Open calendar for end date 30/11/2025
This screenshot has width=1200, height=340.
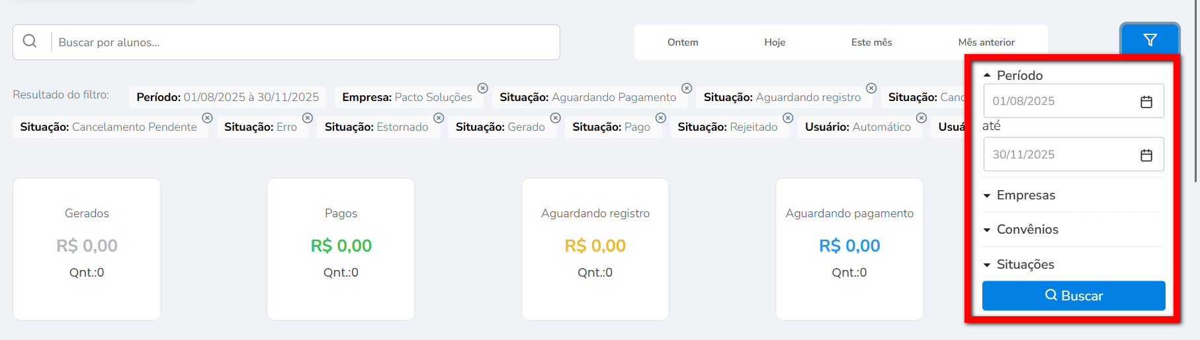click(x=1146, y=155)
